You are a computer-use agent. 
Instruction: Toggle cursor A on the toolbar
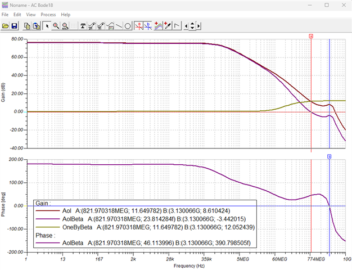pyautogui.click(x=139, y=26)
